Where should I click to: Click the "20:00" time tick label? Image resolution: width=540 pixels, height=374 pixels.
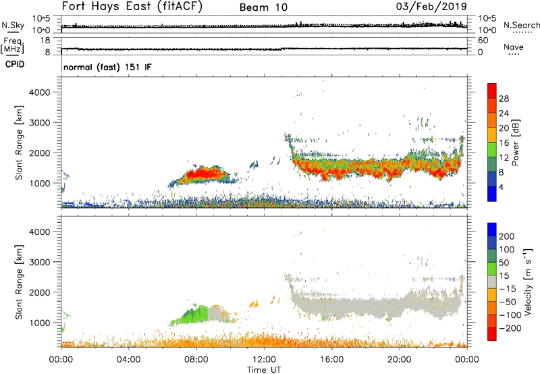pos(399,360)
